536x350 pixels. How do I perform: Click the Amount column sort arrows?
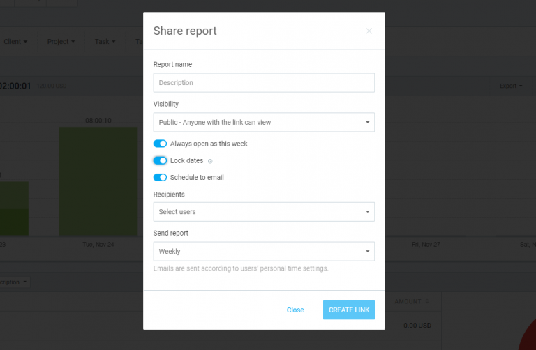(427, 301)
